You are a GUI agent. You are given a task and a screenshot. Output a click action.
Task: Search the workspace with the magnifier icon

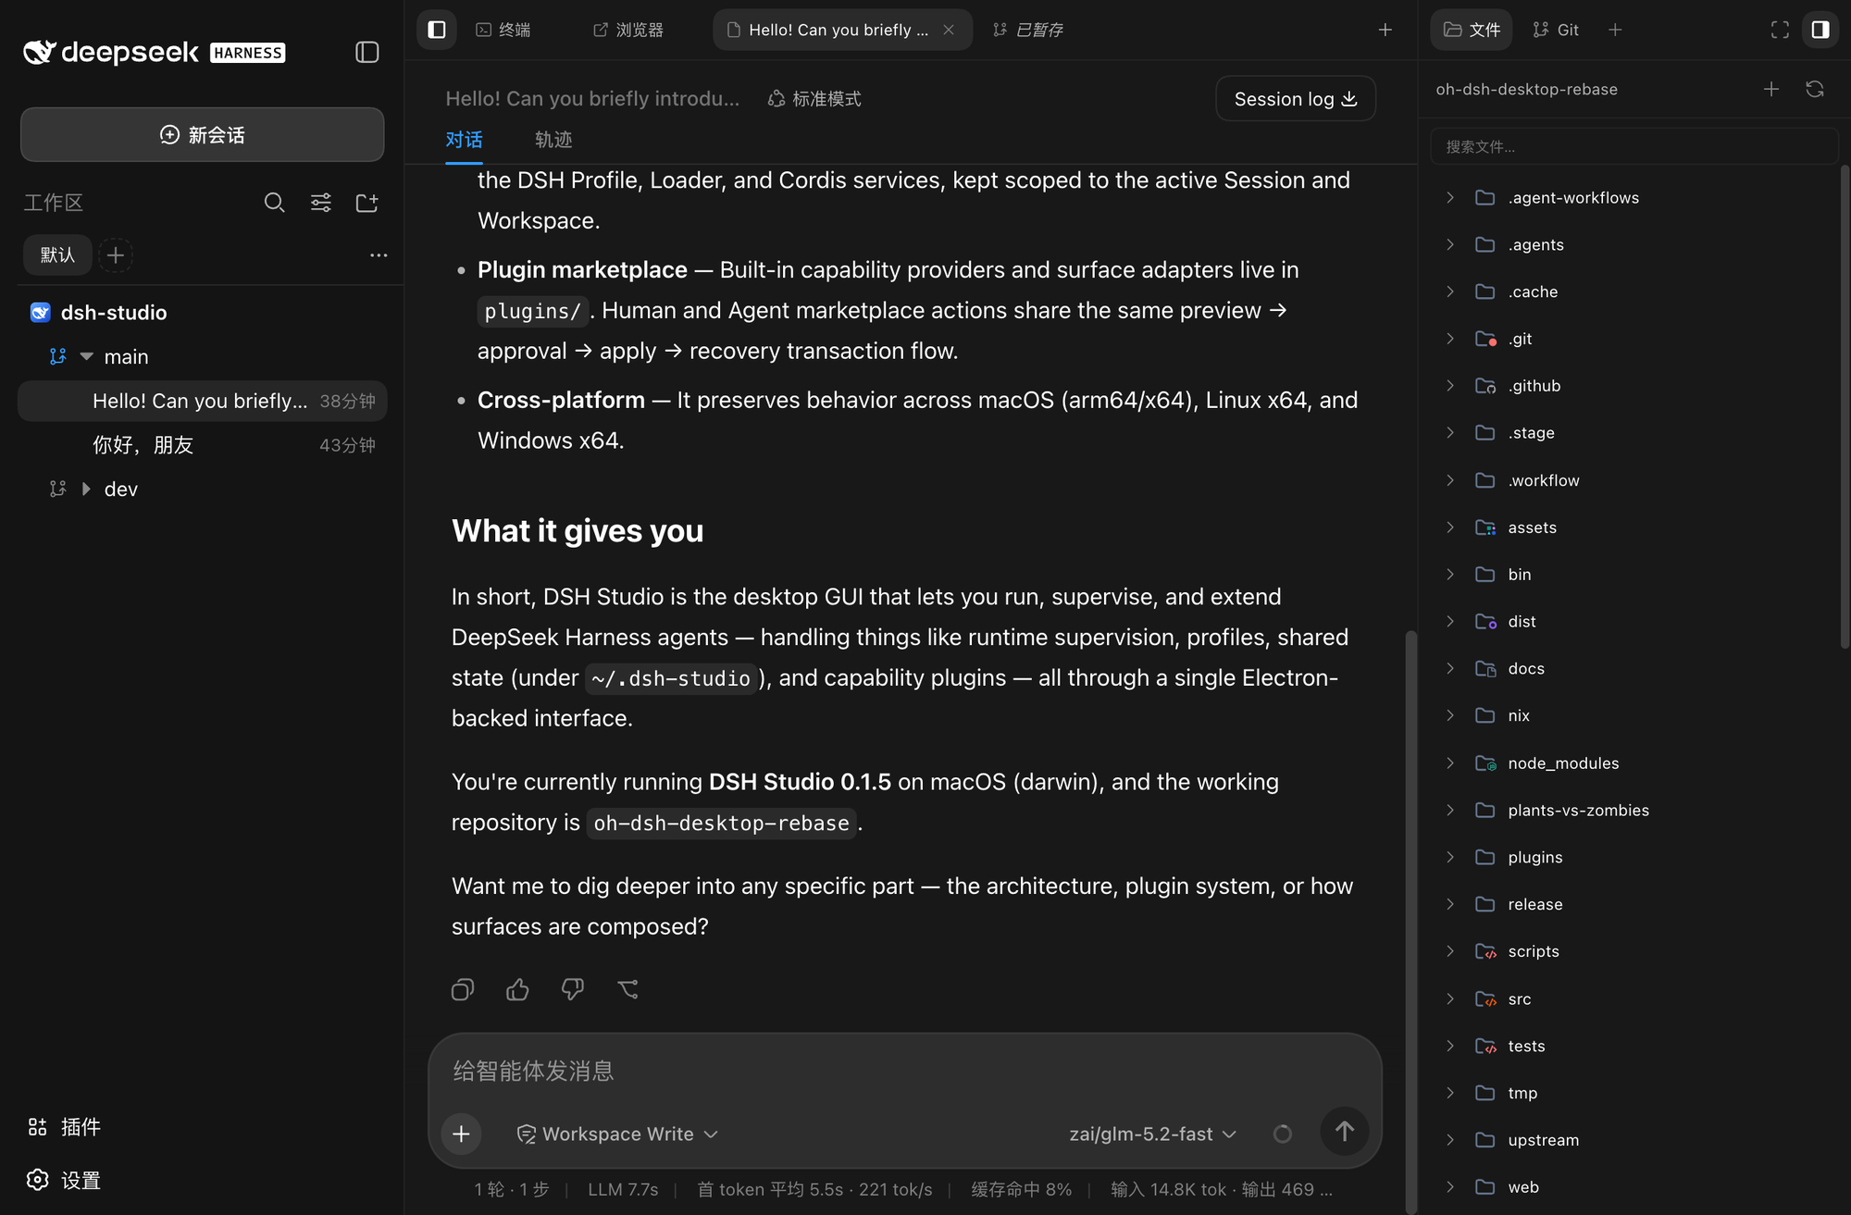click(x=274, y=203)
